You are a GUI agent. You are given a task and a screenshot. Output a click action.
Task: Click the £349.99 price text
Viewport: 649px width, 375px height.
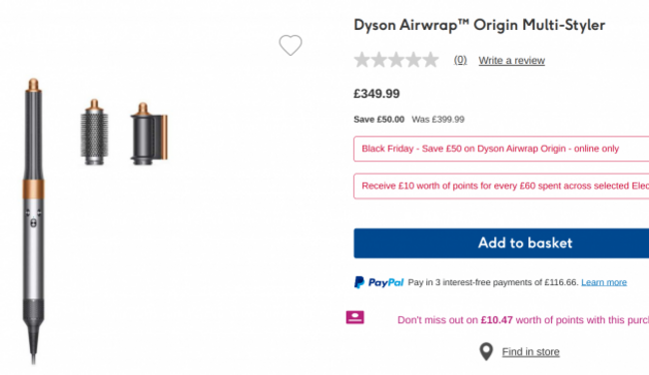click(x=376, y=94)
